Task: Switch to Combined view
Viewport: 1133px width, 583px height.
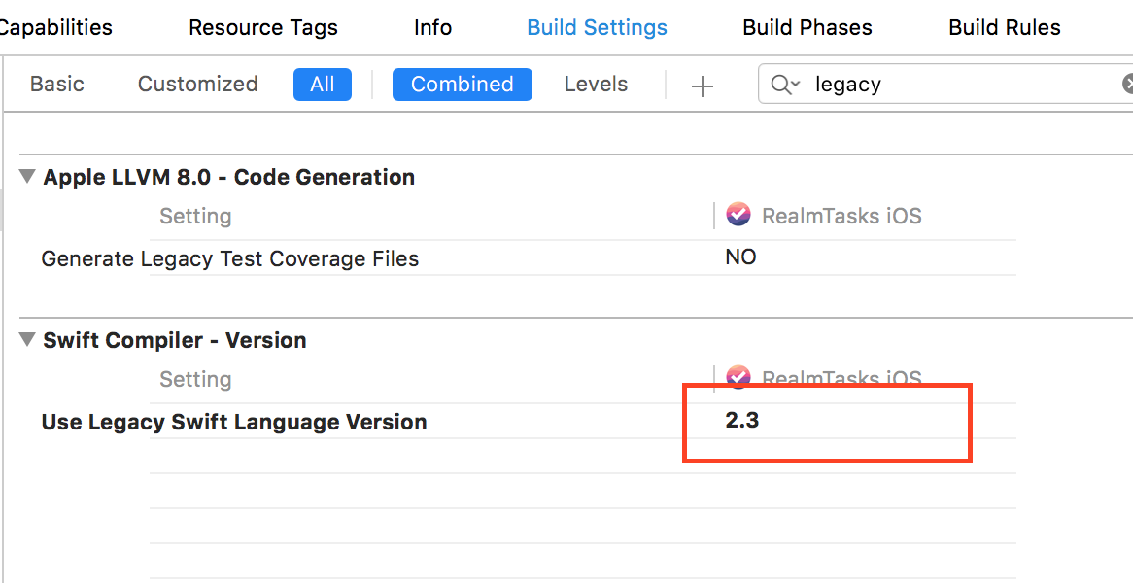Action: 462,85
